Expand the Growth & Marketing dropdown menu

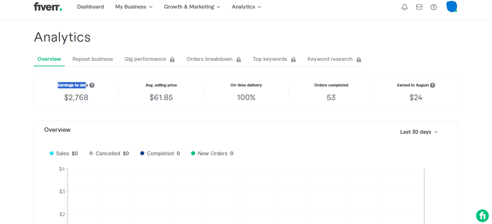pyautogui.click(x=192, y=7)
